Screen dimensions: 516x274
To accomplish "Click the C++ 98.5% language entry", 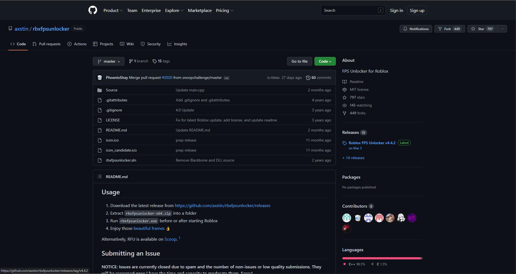I will click(354, 264).
